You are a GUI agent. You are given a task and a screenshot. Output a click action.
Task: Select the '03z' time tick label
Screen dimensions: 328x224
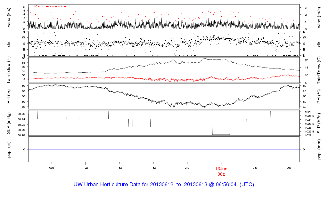255,168
